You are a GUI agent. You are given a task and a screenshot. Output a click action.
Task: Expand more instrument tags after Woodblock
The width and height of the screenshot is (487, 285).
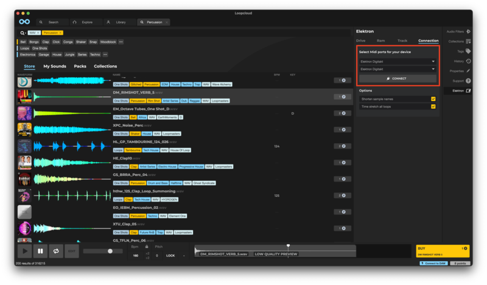pos(121,42)
